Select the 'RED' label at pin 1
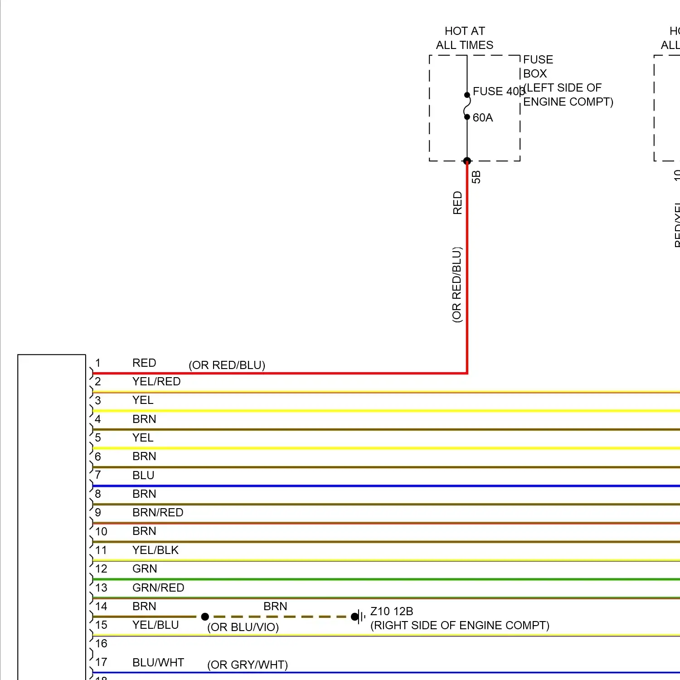The height and width of the screenshot is (680, 680). 144,363
